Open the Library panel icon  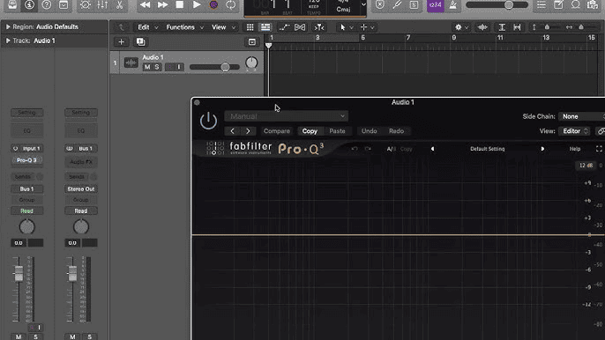click(12, 4)
